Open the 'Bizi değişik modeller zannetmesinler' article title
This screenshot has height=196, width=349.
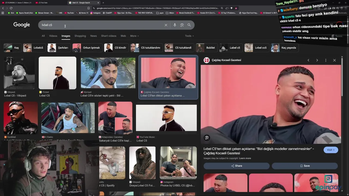point(259,151)
